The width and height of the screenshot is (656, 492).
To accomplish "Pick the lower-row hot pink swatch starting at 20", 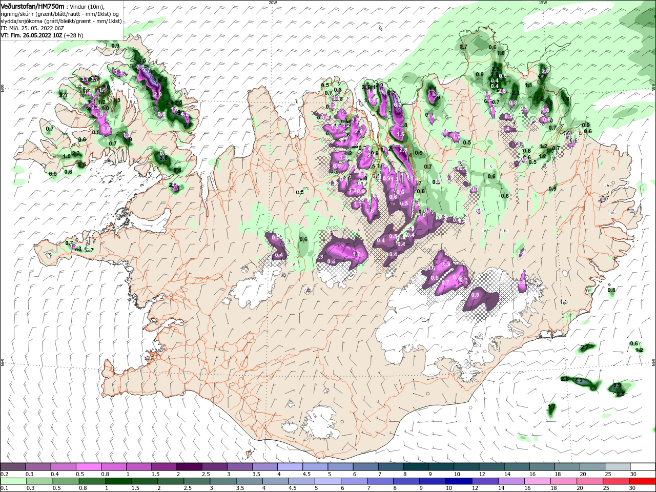I will click(590, 481).
